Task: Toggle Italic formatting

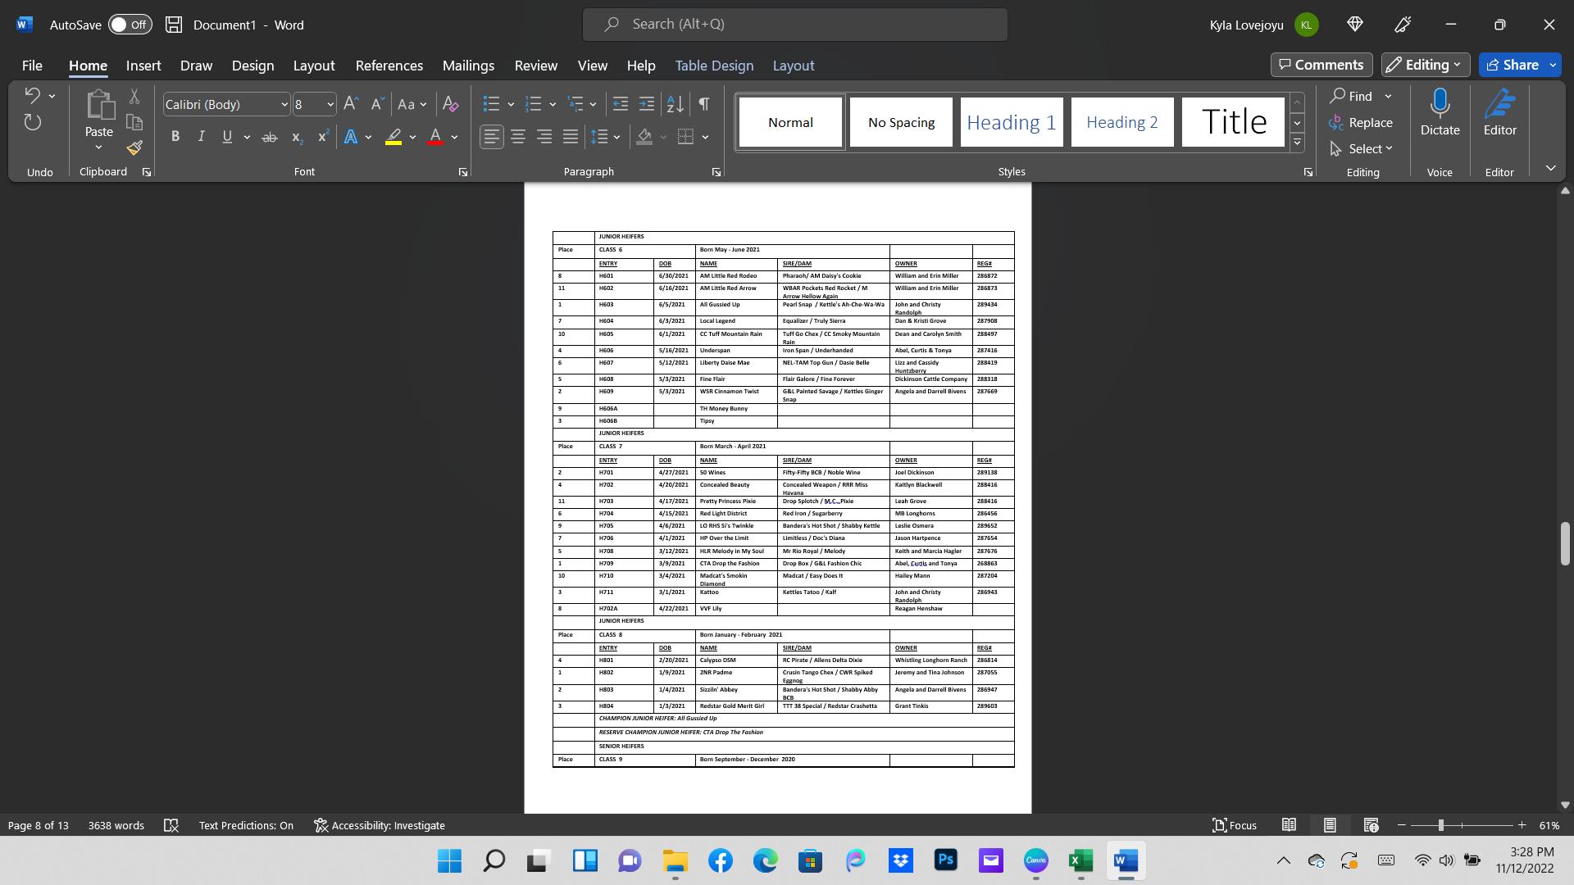Action: pyautogui.click(x=201, y=138)
